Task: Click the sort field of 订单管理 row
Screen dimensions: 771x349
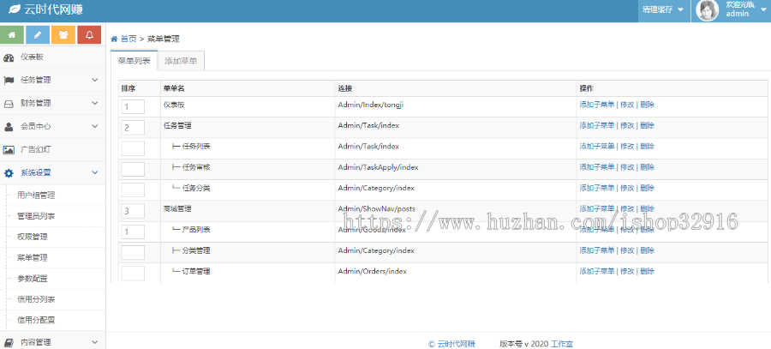Action: [x=133, y=274]
